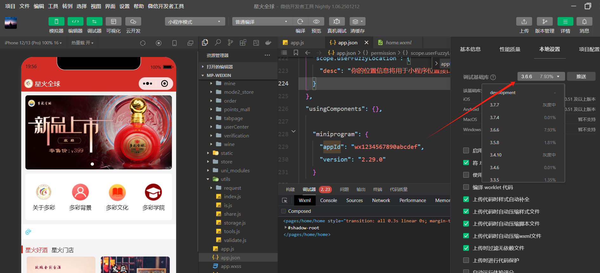
Task: Open the 热重载 开 dropdown
Action: [x=82, y=43]
